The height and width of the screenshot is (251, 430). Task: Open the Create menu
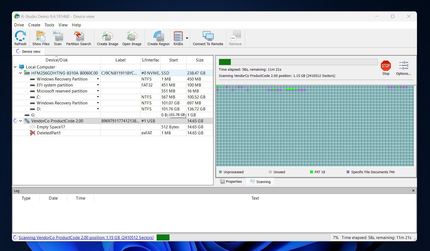pyautogui.click(x=34, y=25)
